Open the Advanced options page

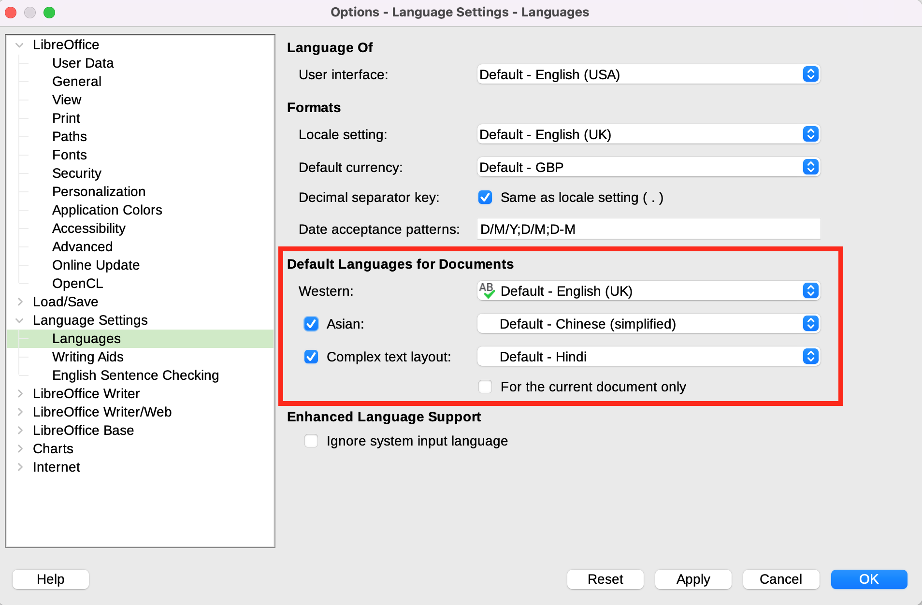pyautogui.click(x=83, y=246)
